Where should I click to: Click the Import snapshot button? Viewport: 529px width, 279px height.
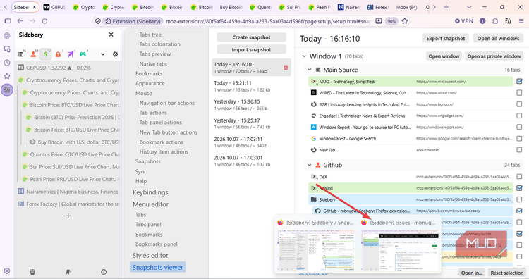point(251,49)
